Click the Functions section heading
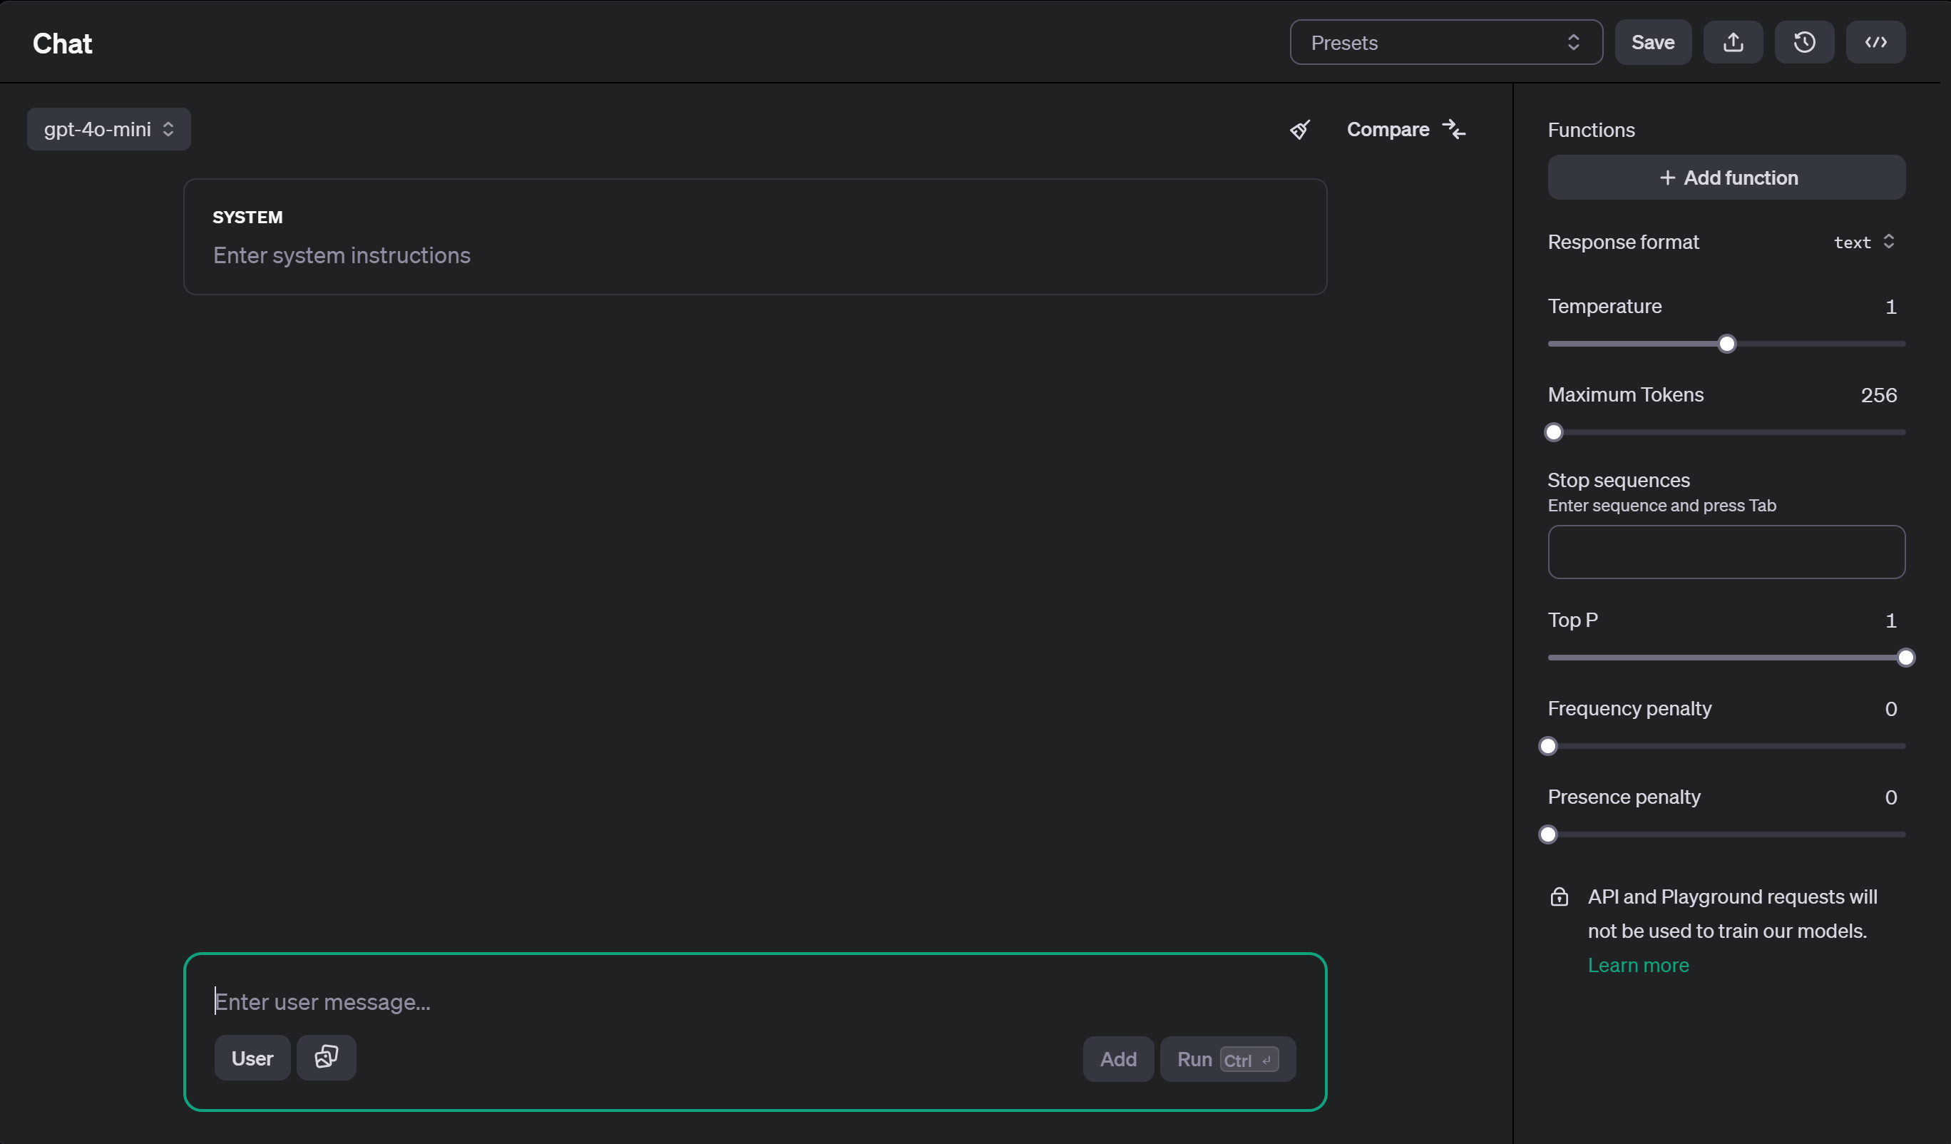Image resolution: width=1951 pixels, height=1144 pixels. click(1591, 130)
